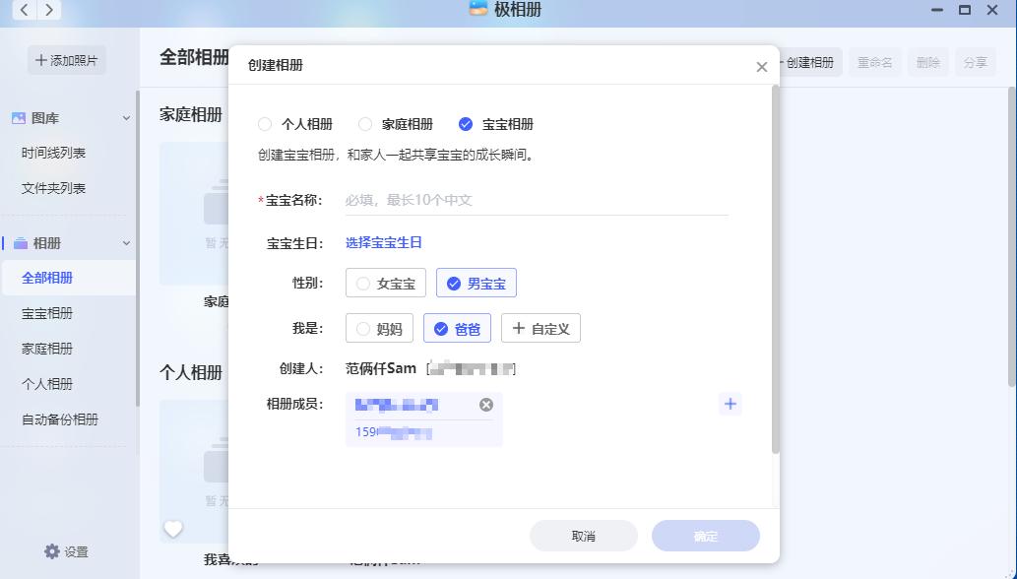Add another album member with the plus icon

(x=730, y=404)
